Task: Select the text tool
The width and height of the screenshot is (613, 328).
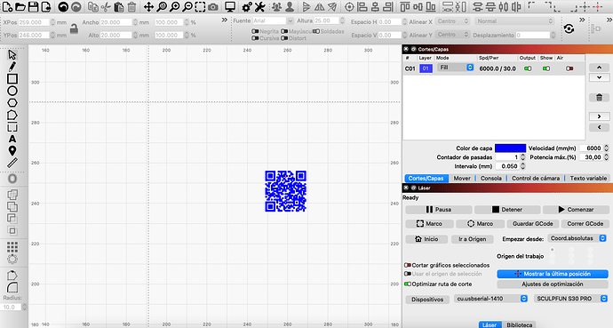Action: 12,139
